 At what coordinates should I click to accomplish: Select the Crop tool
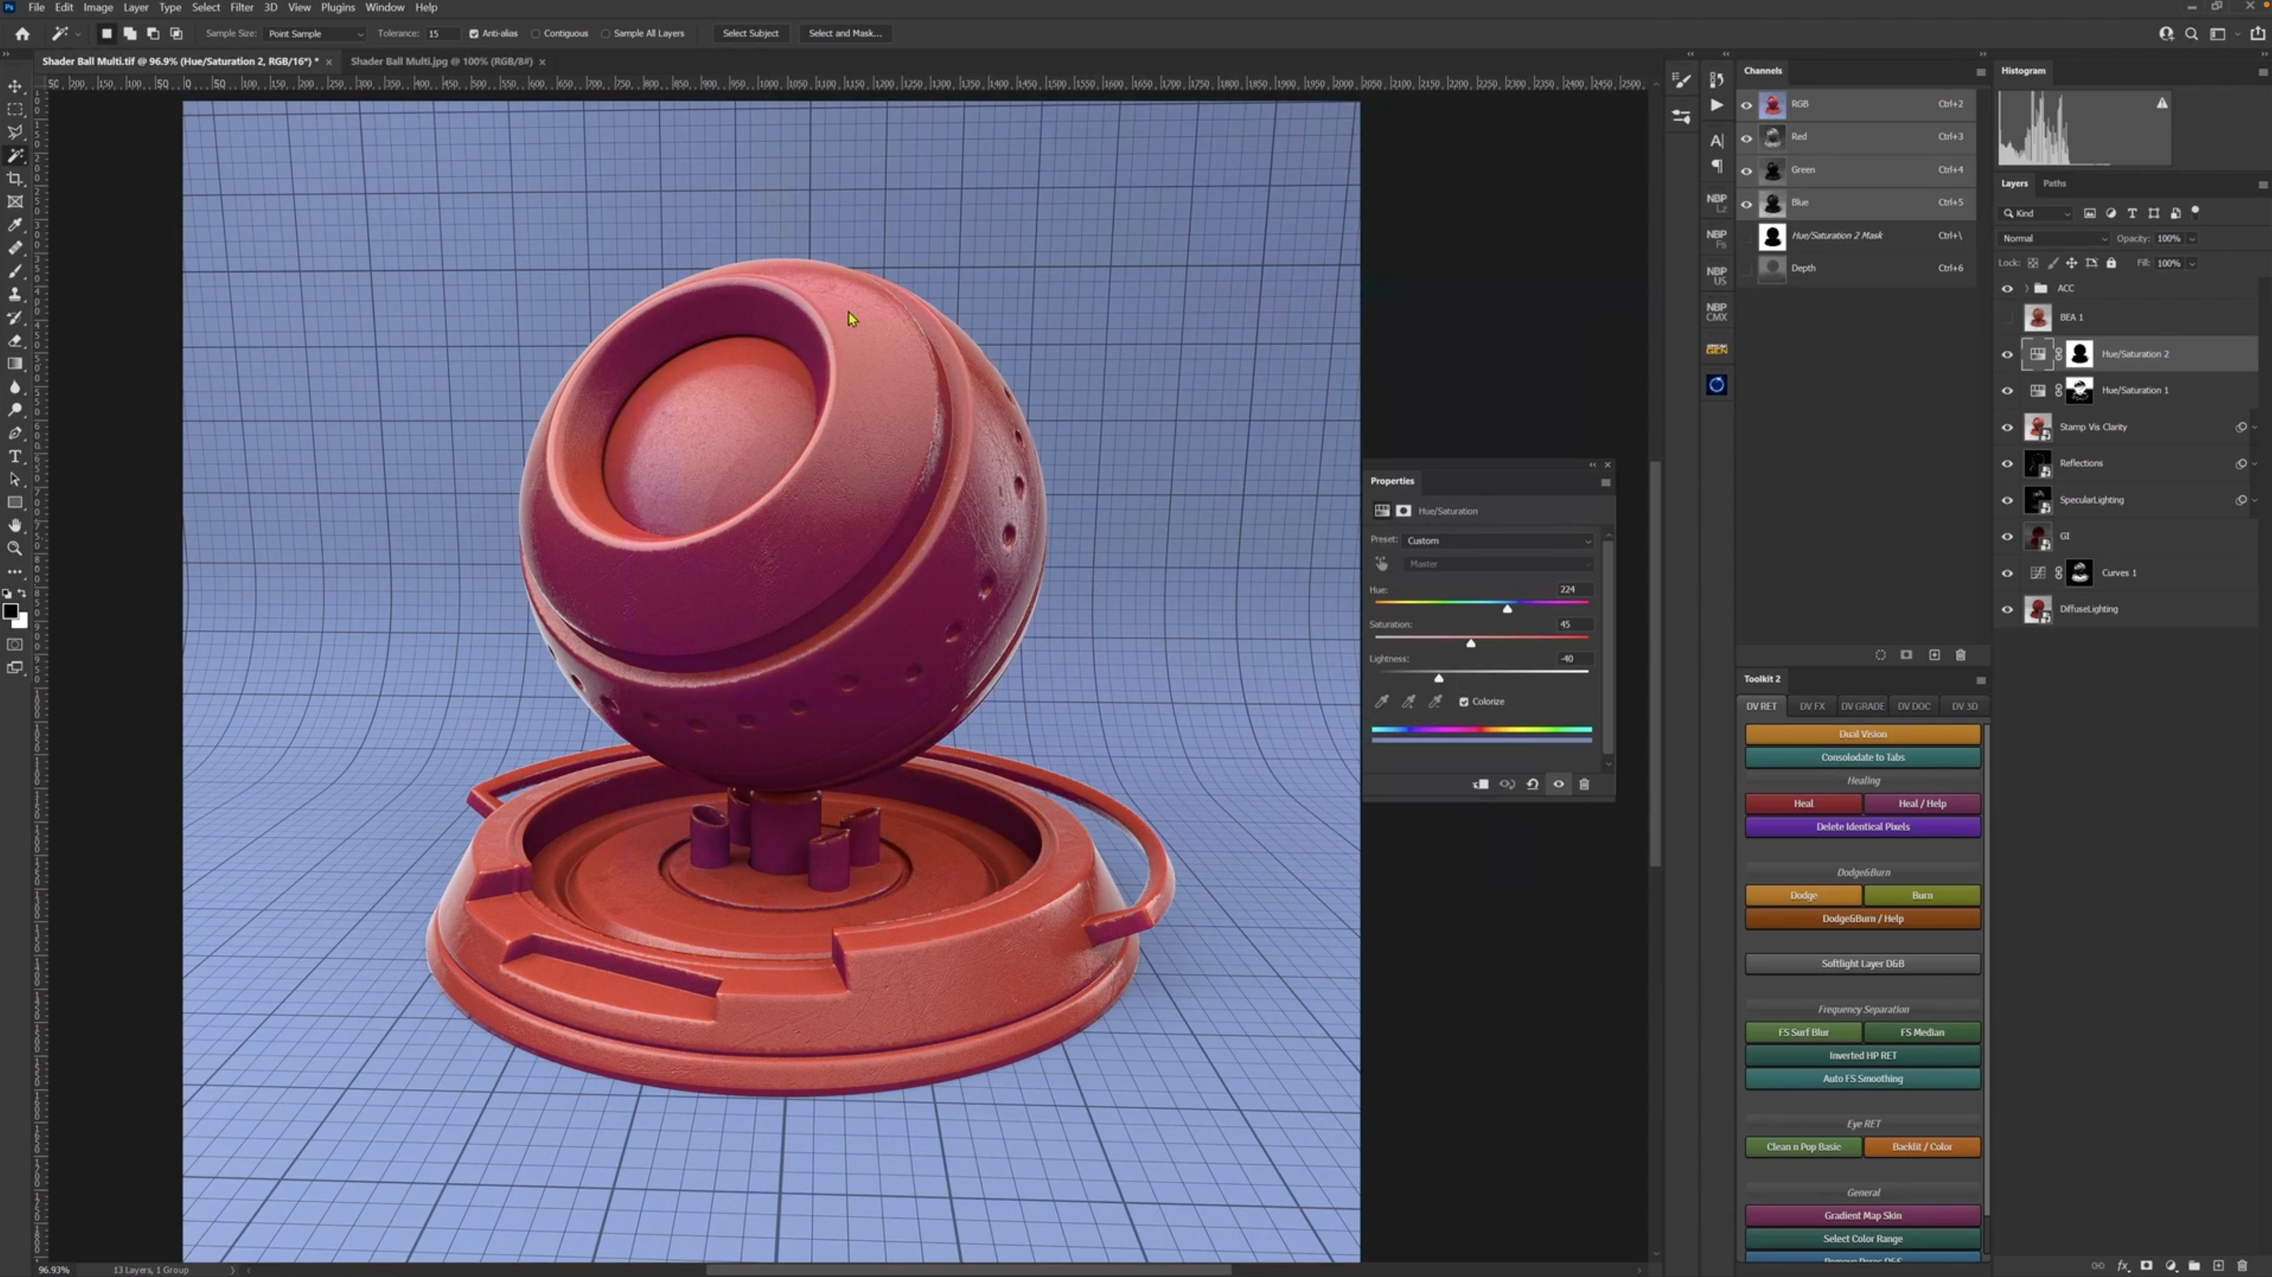[x=15, y=179]
